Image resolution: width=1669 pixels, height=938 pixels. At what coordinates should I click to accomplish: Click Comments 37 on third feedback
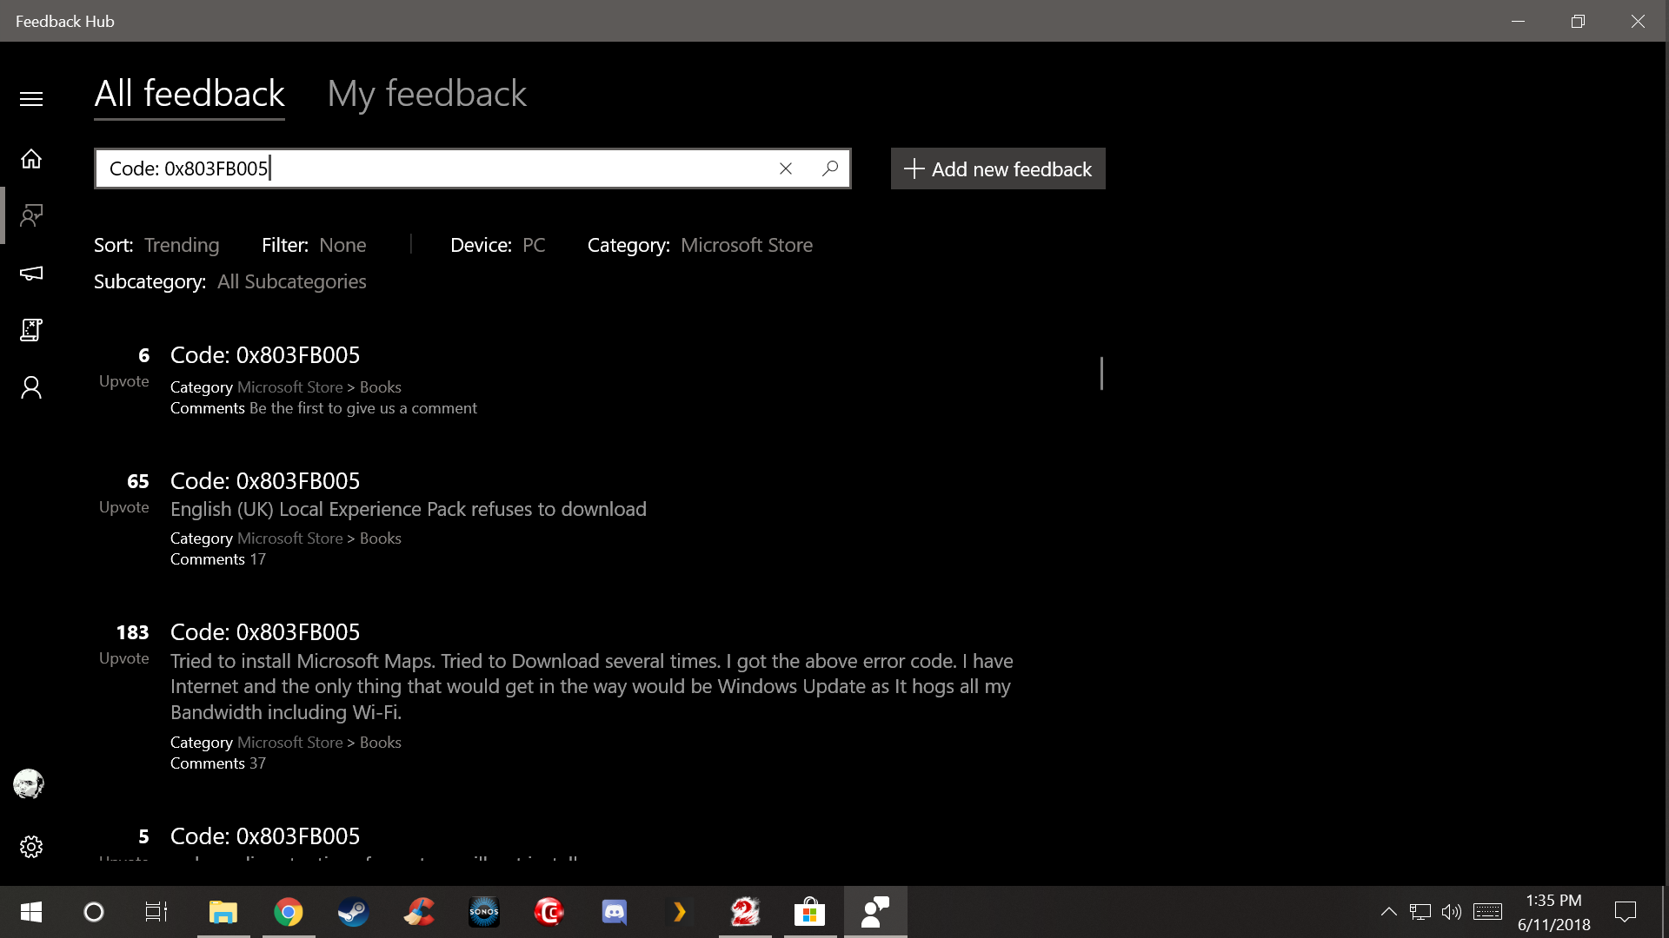pyautogui.click(x=218, y=763)
